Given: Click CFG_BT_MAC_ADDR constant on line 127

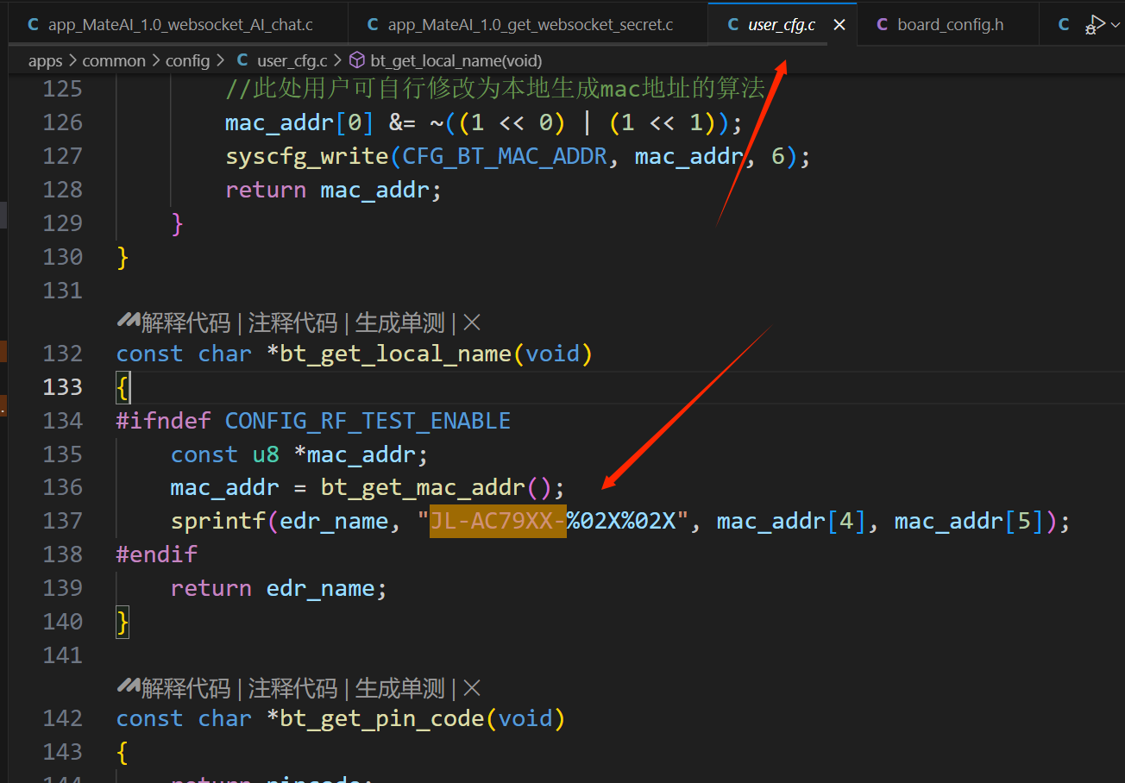Looking at the screenshot, I should point(505,156).
